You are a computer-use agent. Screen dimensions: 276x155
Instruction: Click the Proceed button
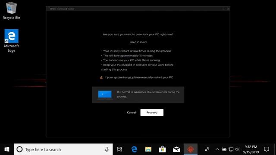click(152, 112)
